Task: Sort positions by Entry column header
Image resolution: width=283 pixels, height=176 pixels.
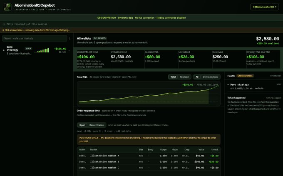Action: [150, 150]
